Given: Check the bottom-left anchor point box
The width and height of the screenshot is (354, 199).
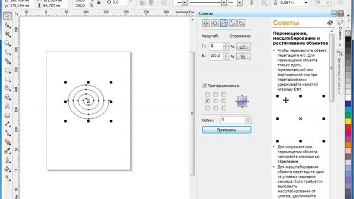Looking at the screenshot, I should 207,108.
